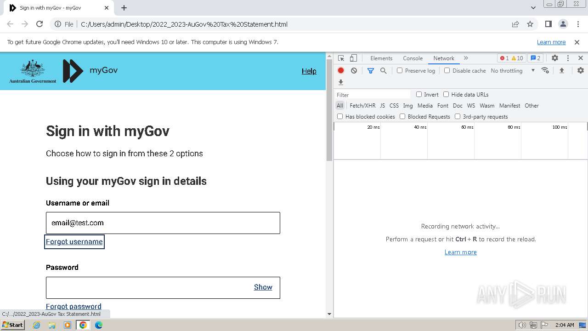Click the Windows Start button
This screenshot has height=331, width=588.
(12, 325)
